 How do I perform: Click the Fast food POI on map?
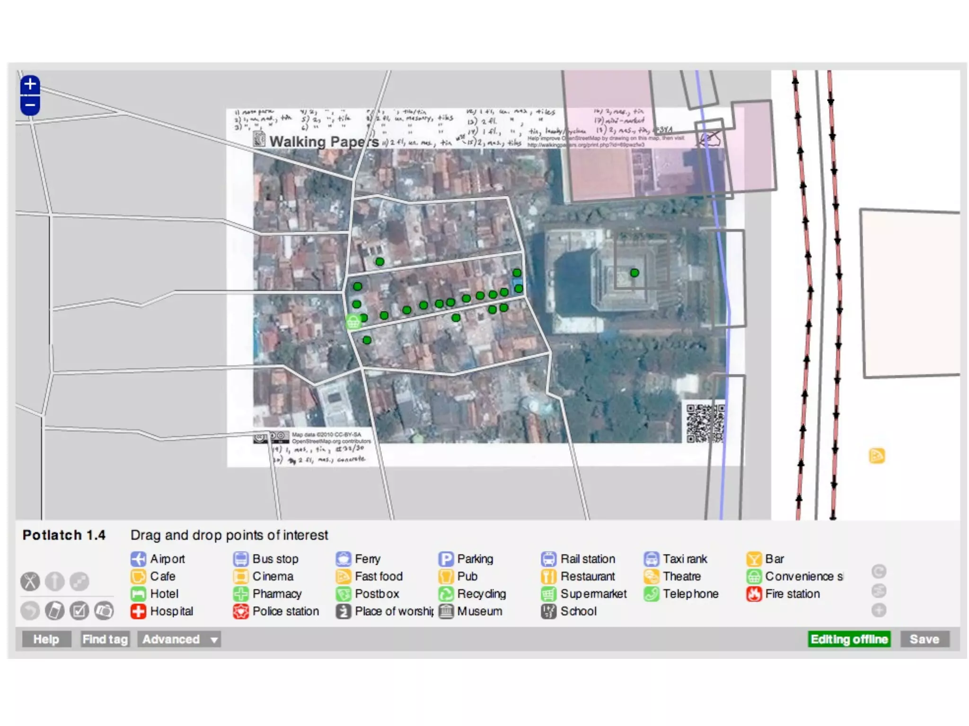(877, 456)
